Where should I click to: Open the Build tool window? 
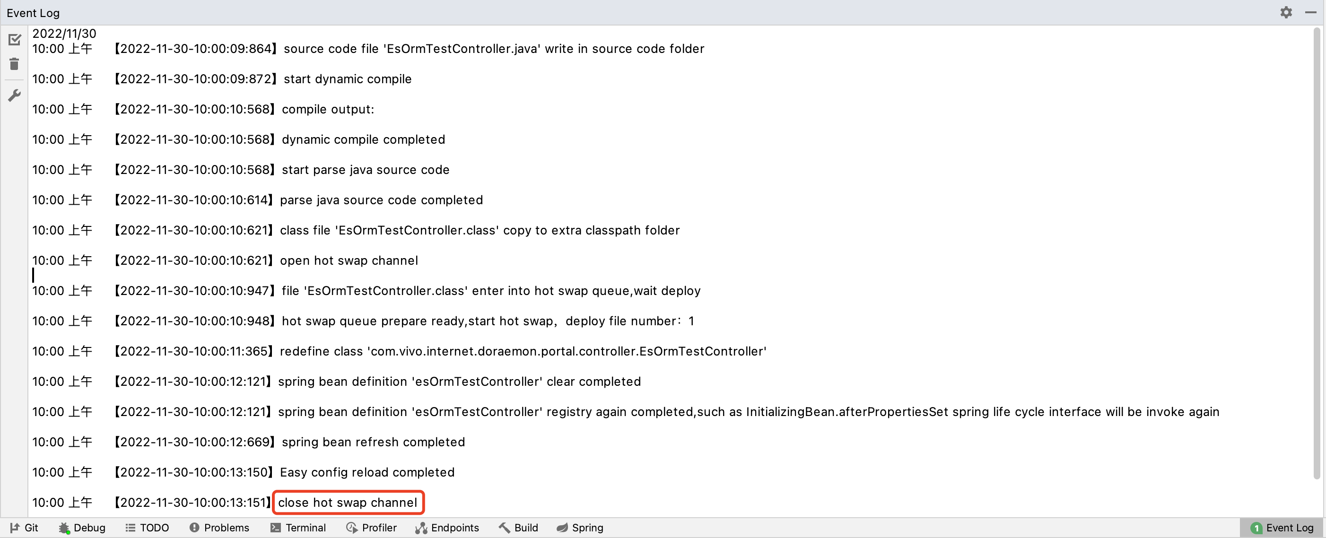[x=518, y=528]
